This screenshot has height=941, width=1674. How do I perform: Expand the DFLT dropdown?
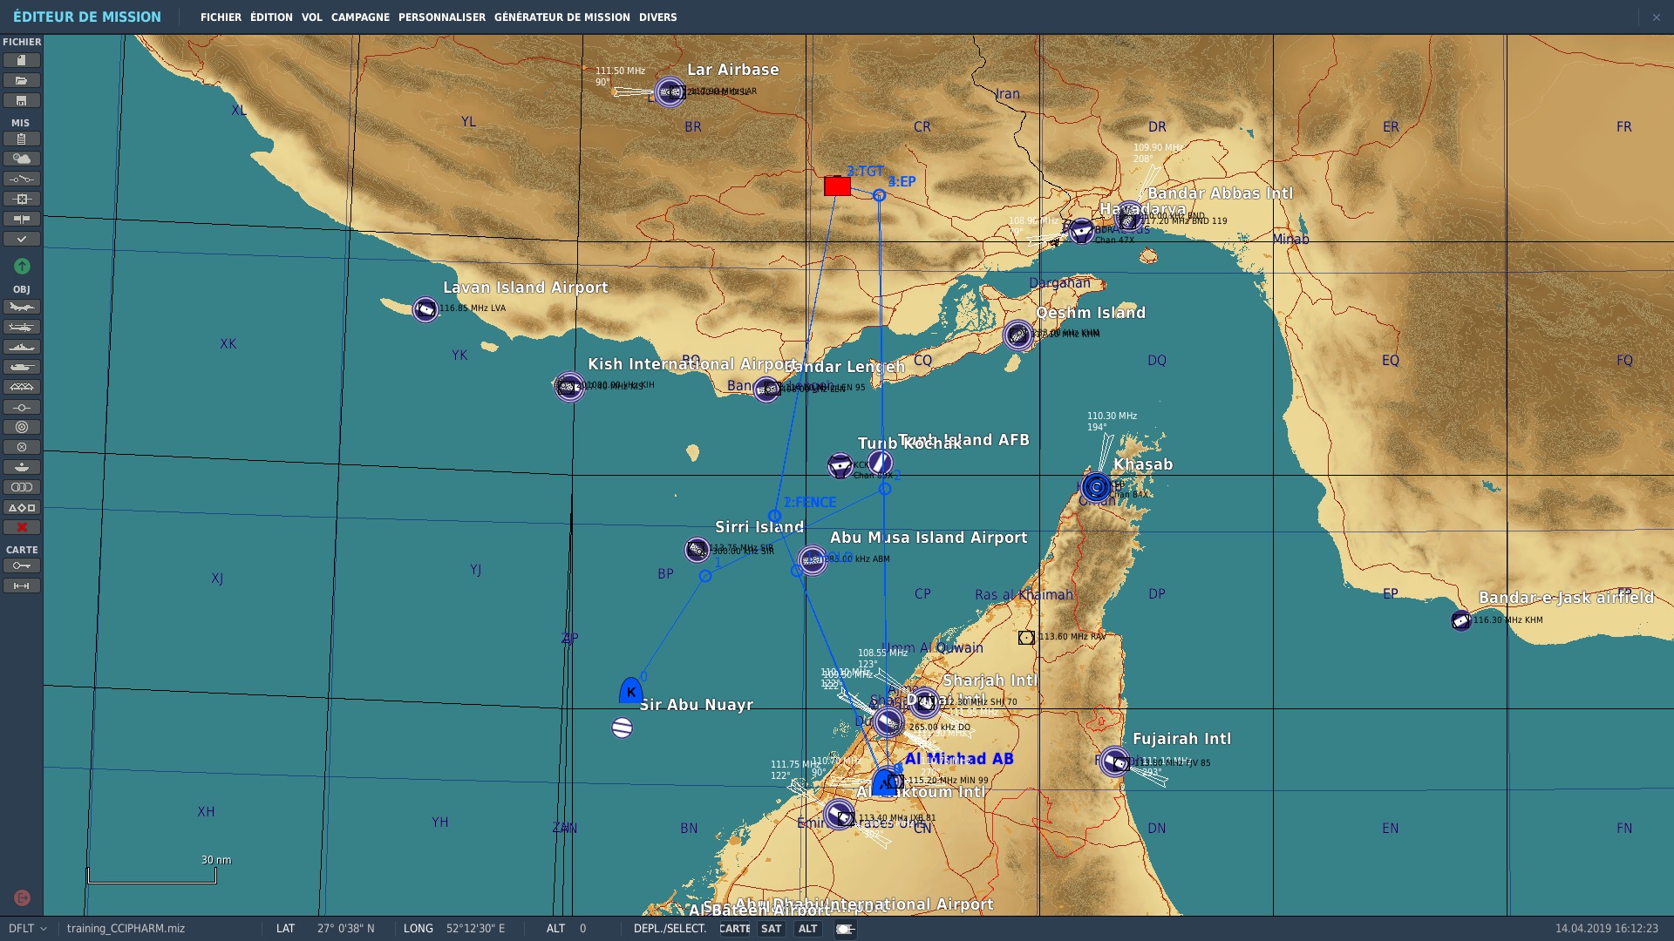[x=27, y=929]
